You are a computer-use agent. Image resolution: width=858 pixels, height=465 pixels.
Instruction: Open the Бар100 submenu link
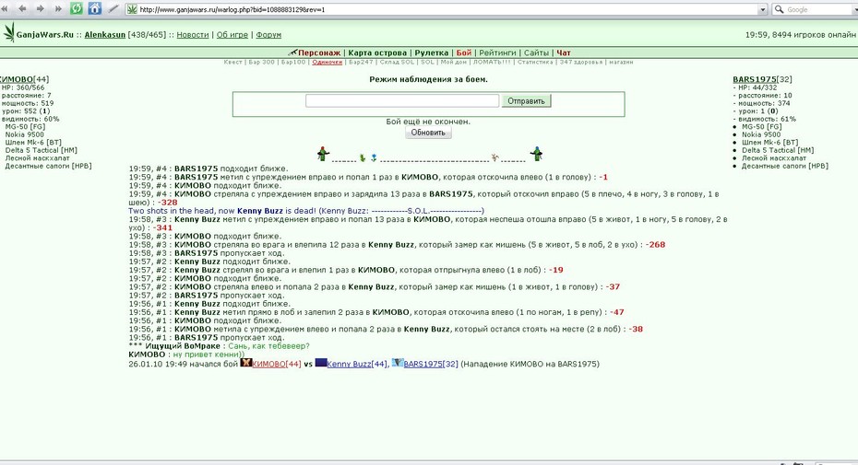click(x=293, y=63)
